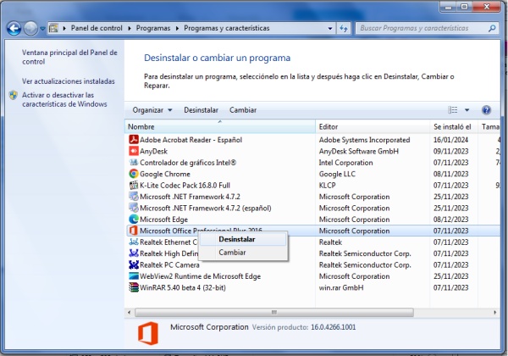Select the Realtek PC Camera icon

(134, 264)
